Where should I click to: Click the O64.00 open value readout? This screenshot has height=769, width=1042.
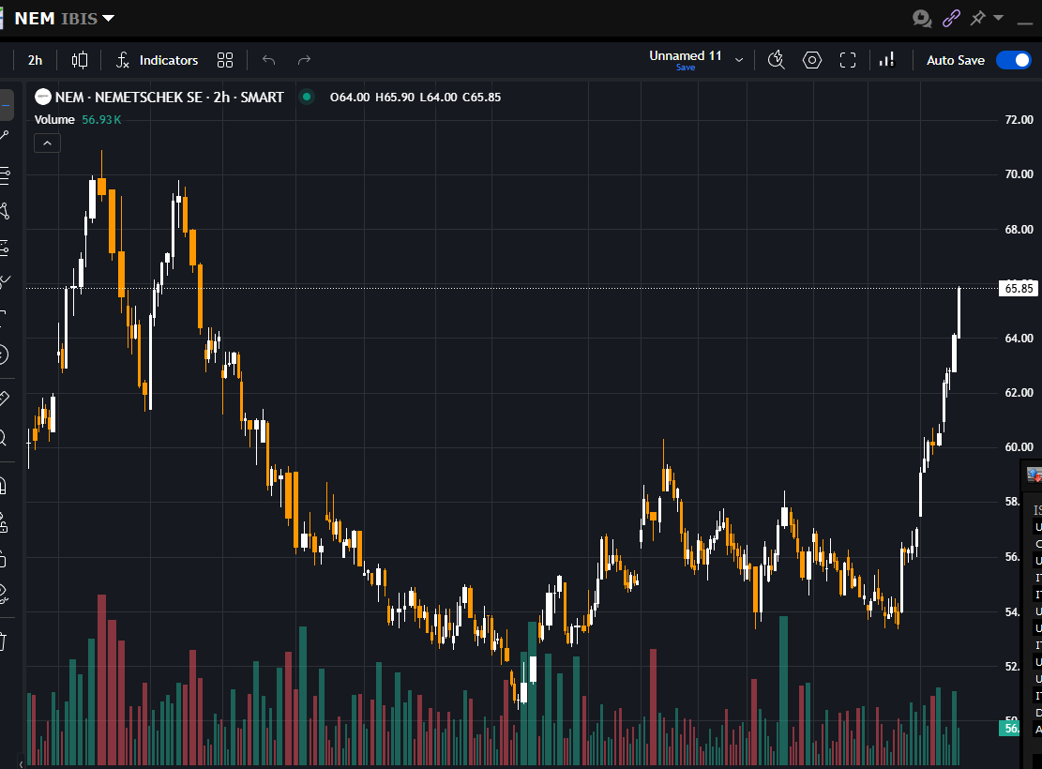click(350, 97)
